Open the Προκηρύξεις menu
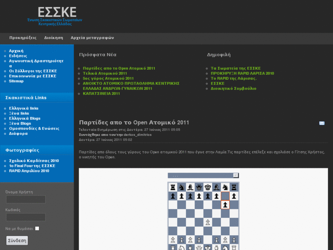Screen dimensions: 333x250 [23, 38]
